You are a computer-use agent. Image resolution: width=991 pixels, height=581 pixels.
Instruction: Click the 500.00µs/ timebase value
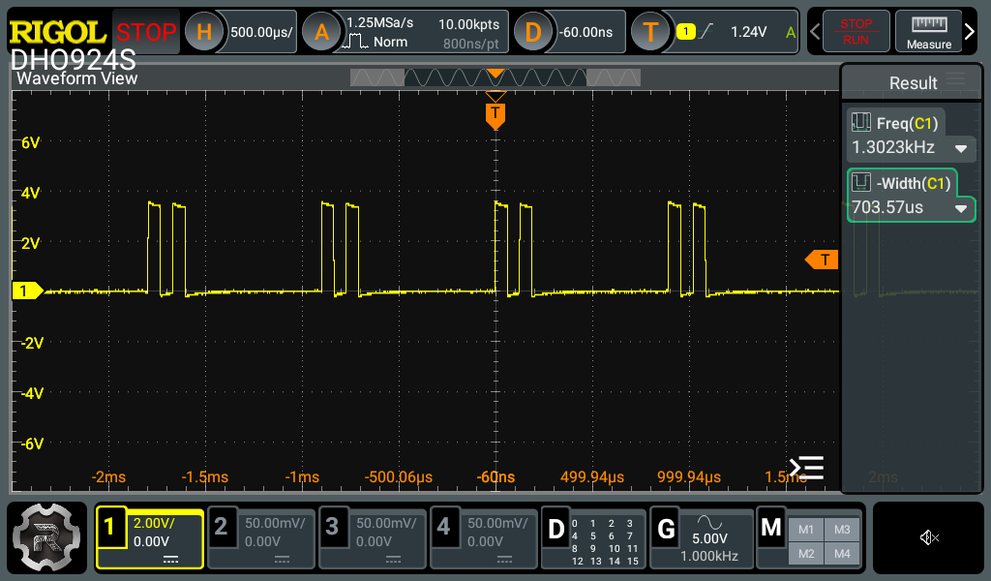click(x=261, y=32)
